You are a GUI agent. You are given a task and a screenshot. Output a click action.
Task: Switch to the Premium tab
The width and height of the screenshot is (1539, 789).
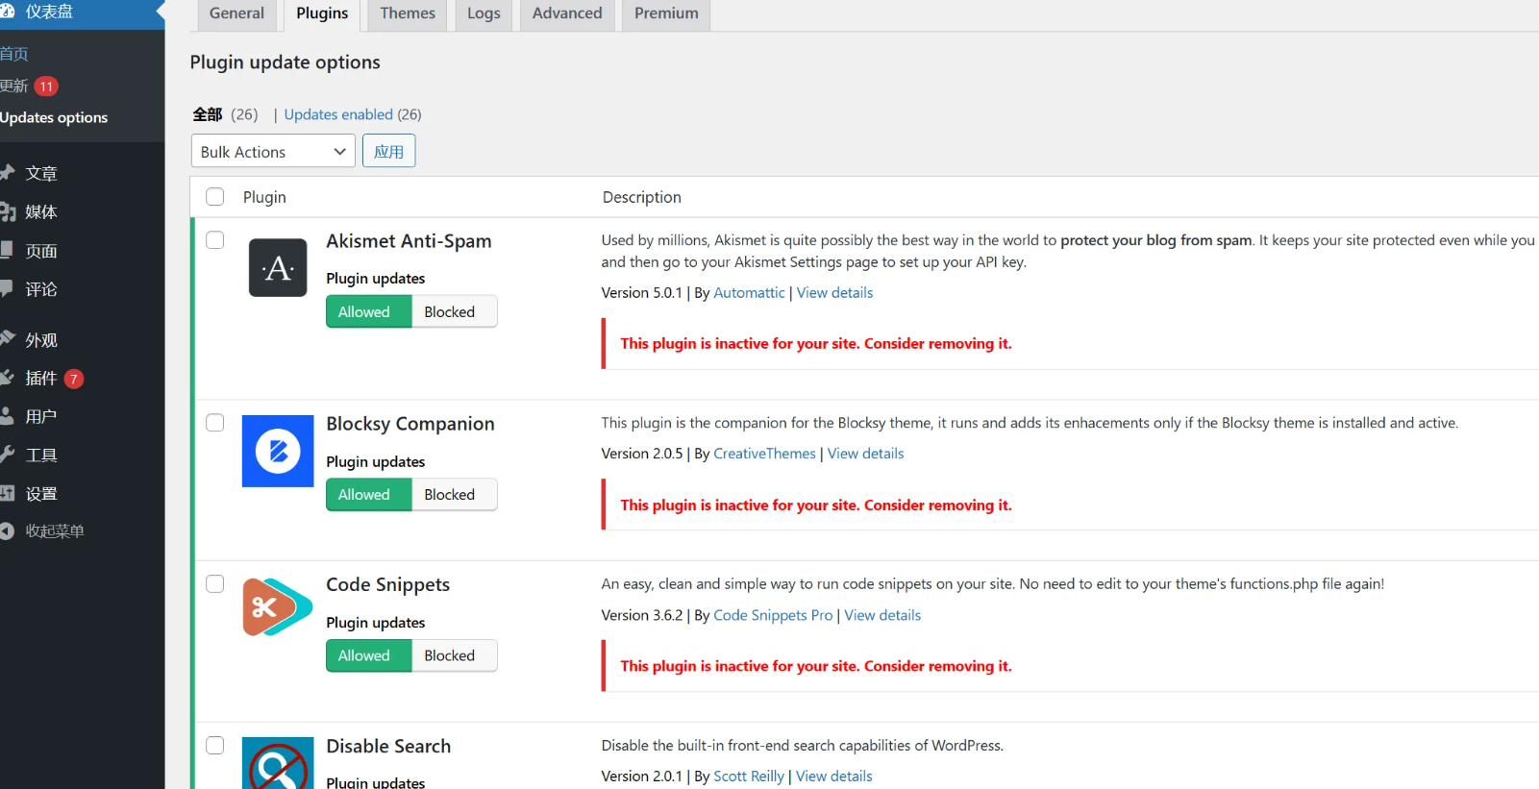click(x=666, y=13)
